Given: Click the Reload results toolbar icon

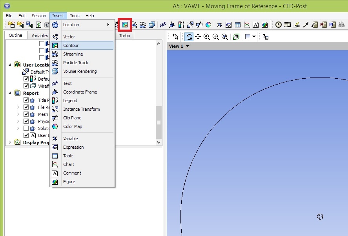Looking at the screenshot, I should coord(38,25).
